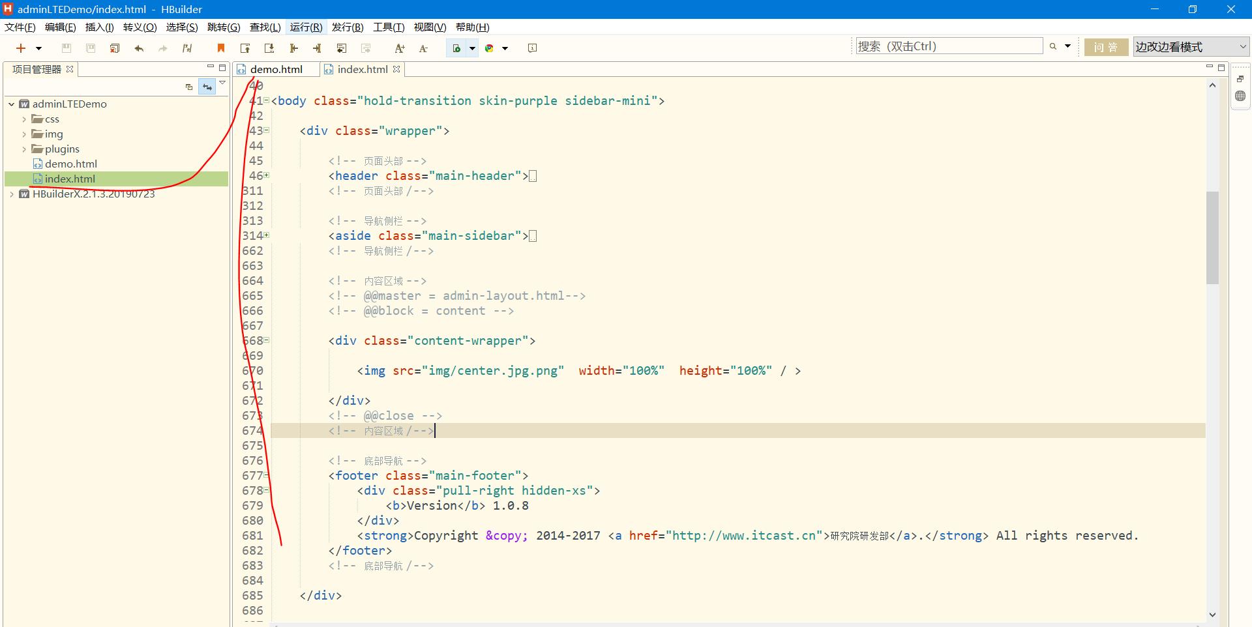The width and height of the screenshot is (1252, 627).
Task: Open the 编辑(E) menu
Action: pyautogui.click(x=60, y=27)
